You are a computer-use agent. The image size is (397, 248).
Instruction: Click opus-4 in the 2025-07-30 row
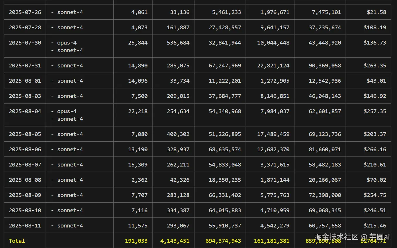(67, 43)
